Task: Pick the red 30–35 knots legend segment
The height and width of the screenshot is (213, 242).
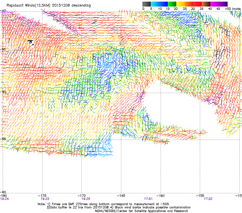Action: 198,4
